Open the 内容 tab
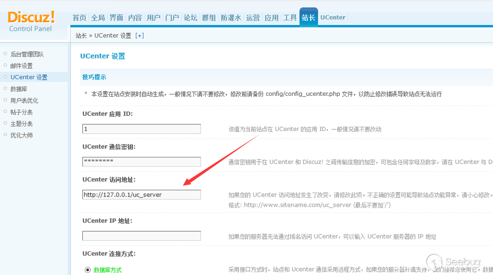 click(135, 18)
